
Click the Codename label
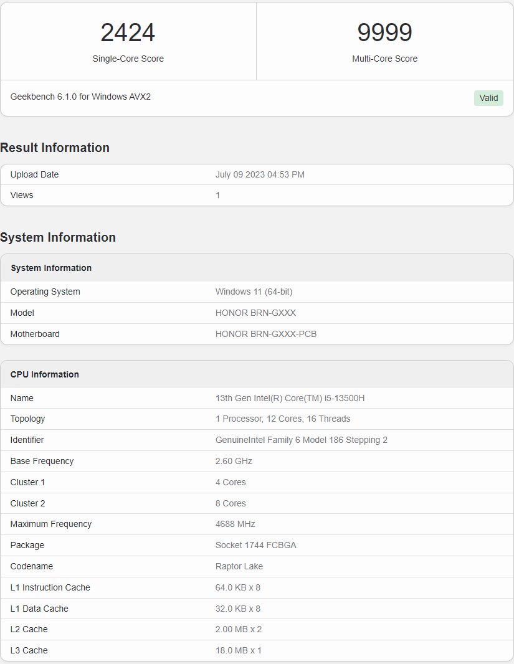pos(31,567)
